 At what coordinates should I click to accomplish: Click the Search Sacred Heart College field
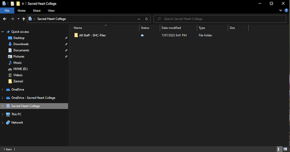click(x=220, y=19)
